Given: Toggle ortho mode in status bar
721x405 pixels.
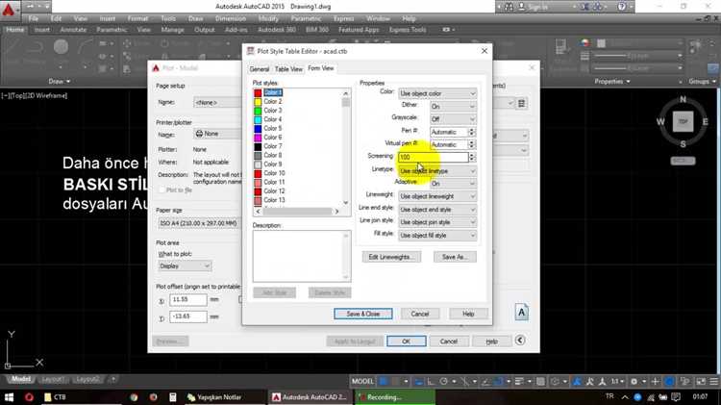Looking at the screenshot, I should coord(431,381).
